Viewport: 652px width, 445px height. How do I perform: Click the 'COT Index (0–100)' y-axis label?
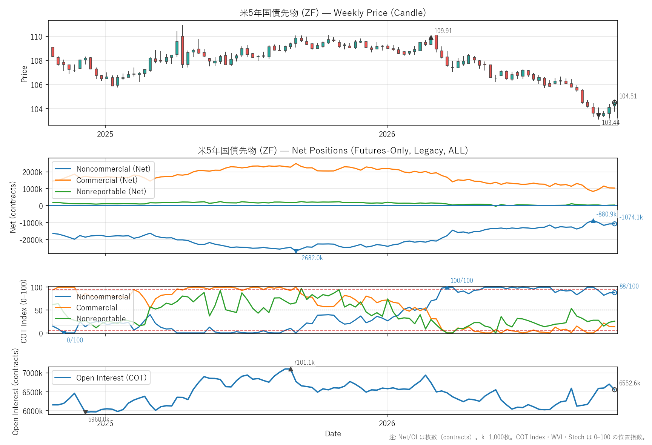pos(24,311)
